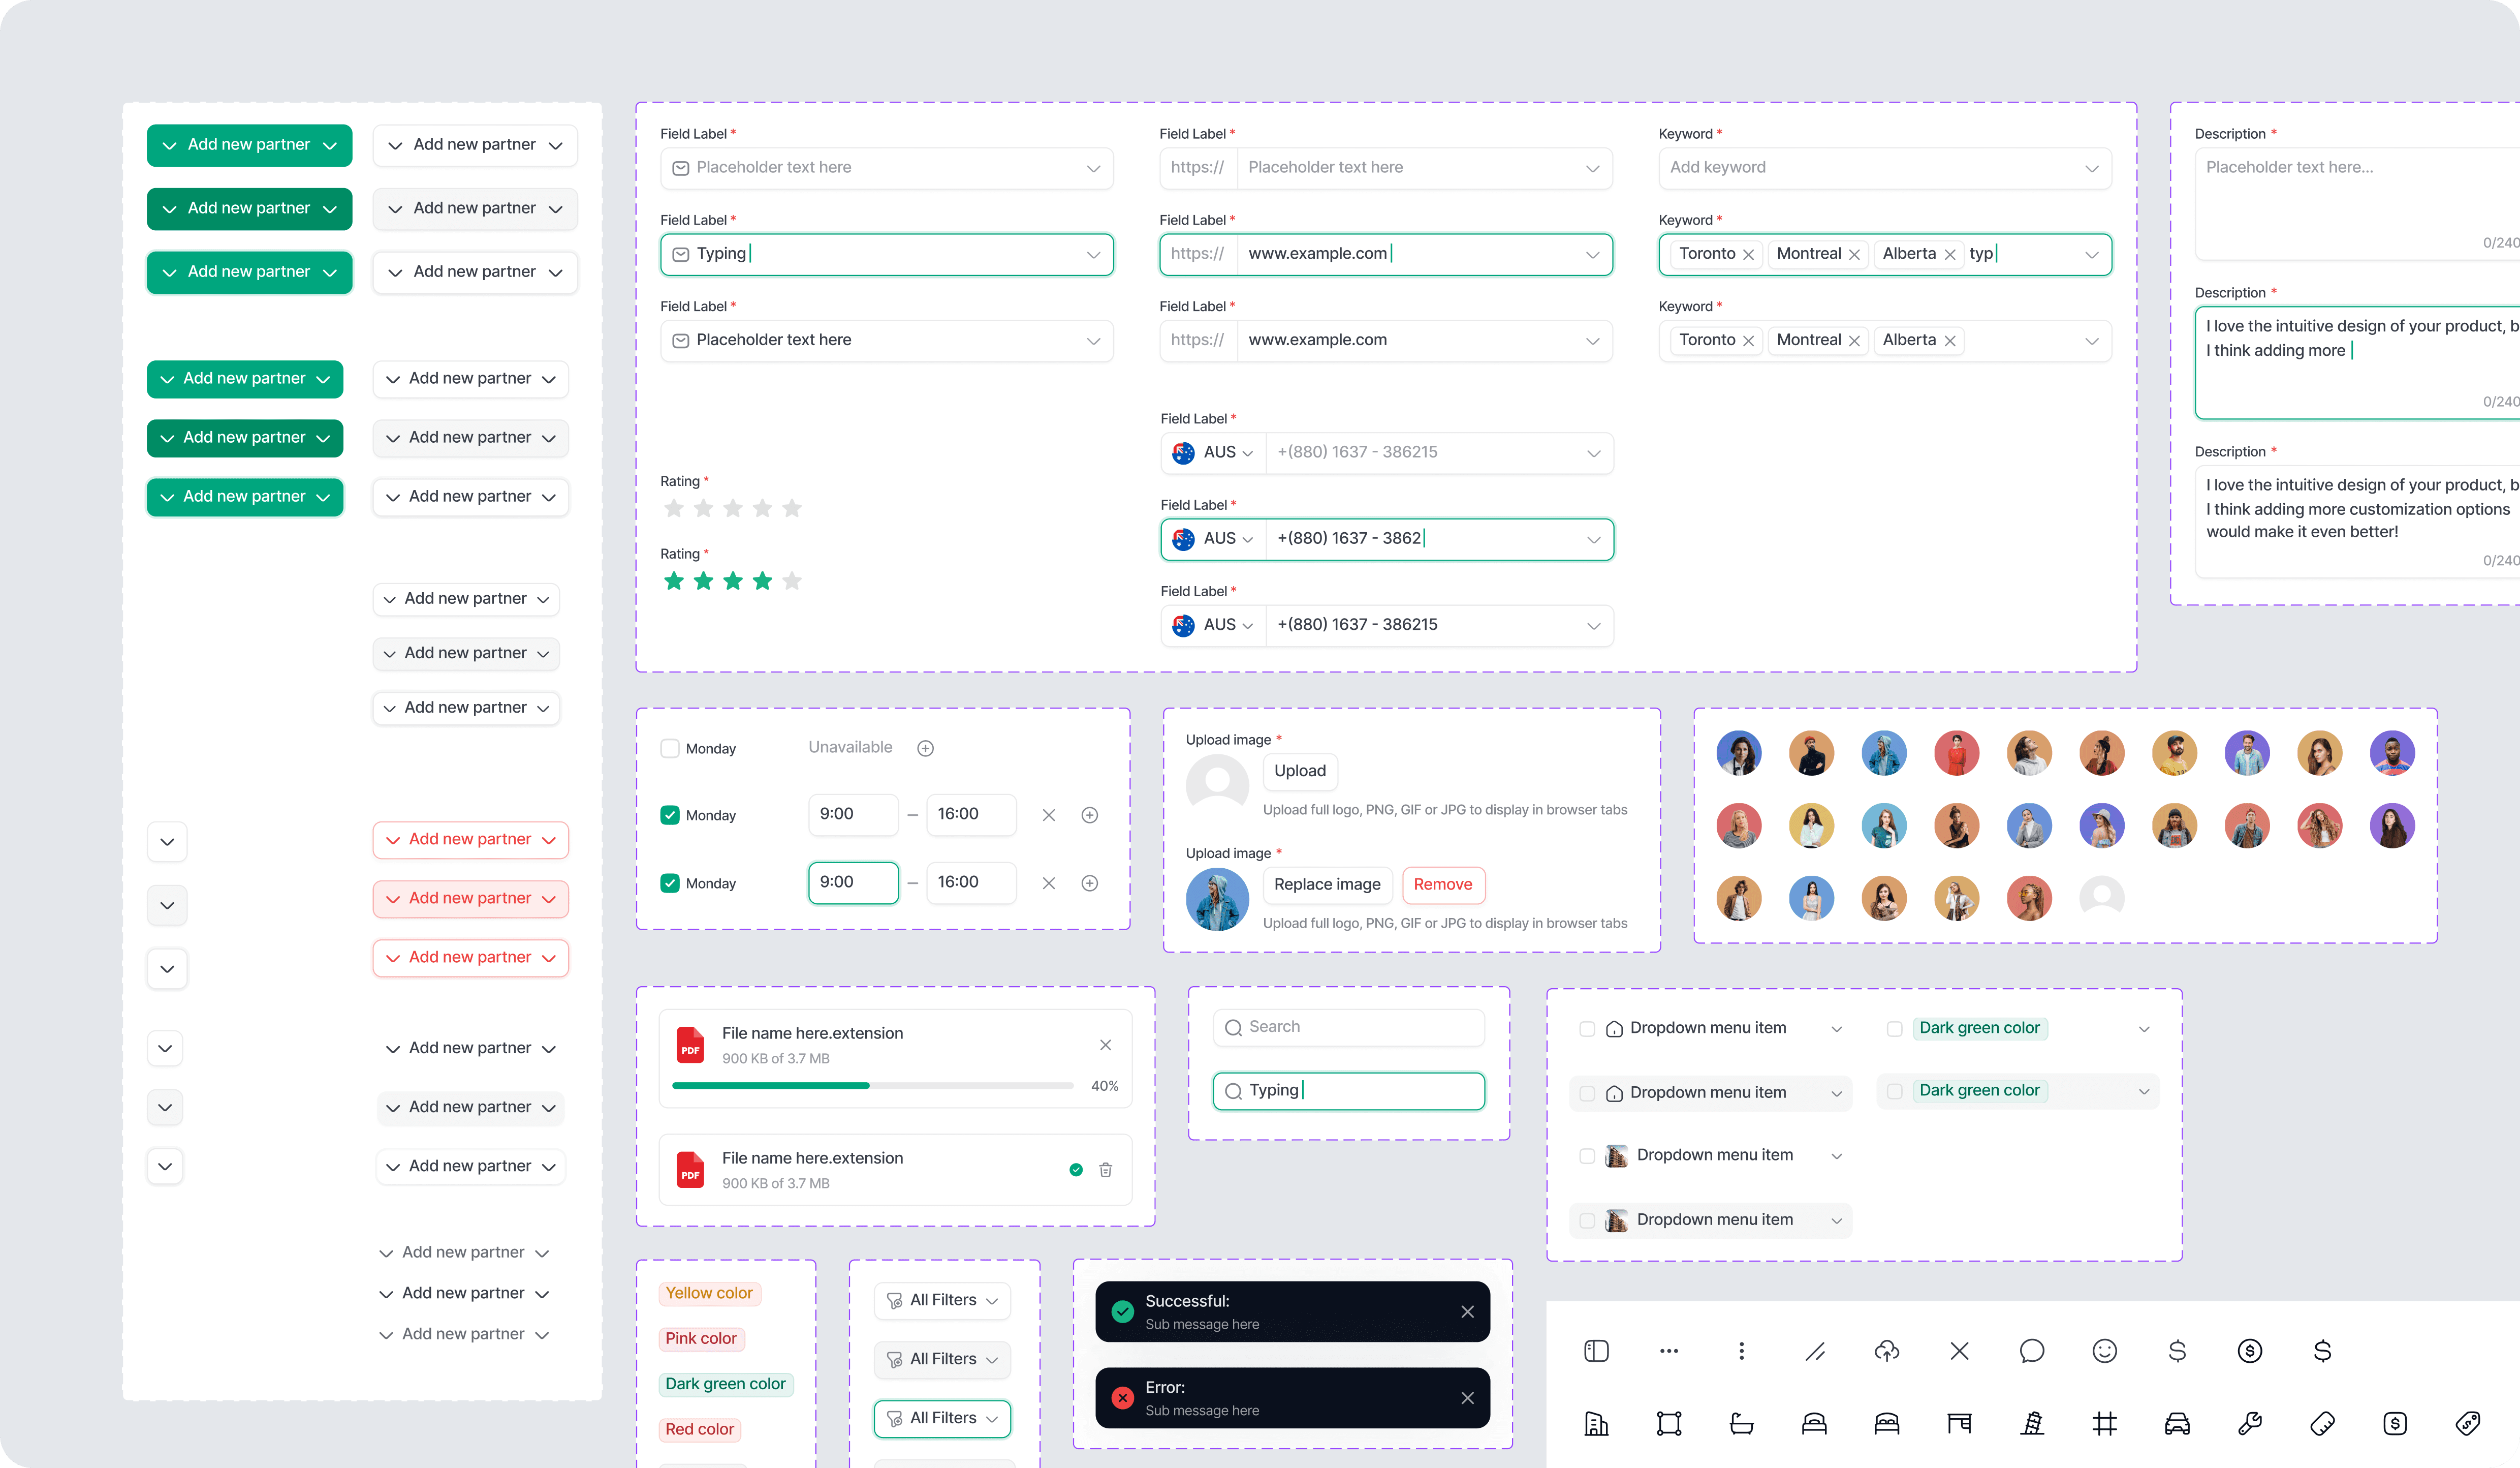Click the Yellow color swatch
Viewport: 2520px width, 1468px height.
click(x=710, y=1292)
